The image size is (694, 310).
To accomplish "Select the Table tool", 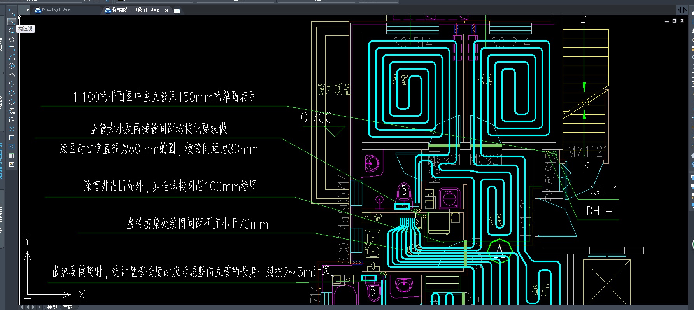I will click(11, 156).
